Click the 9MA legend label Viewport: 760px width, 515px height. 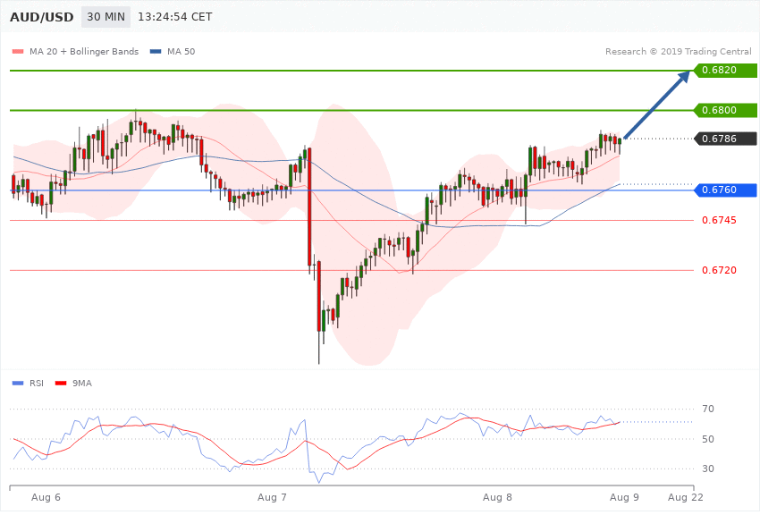coord(82,384)
